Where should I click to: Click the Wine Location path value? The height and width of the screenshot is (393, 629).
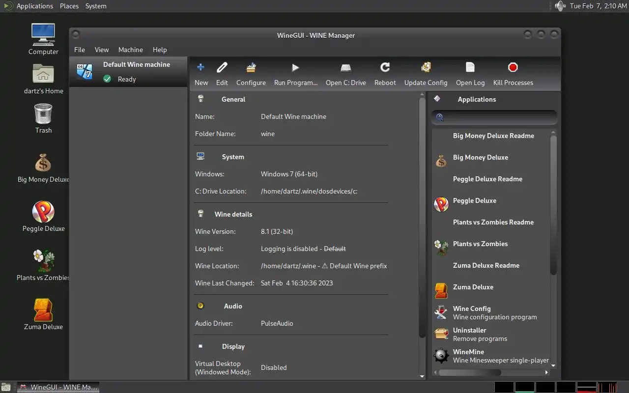click(x=324, y=266)
